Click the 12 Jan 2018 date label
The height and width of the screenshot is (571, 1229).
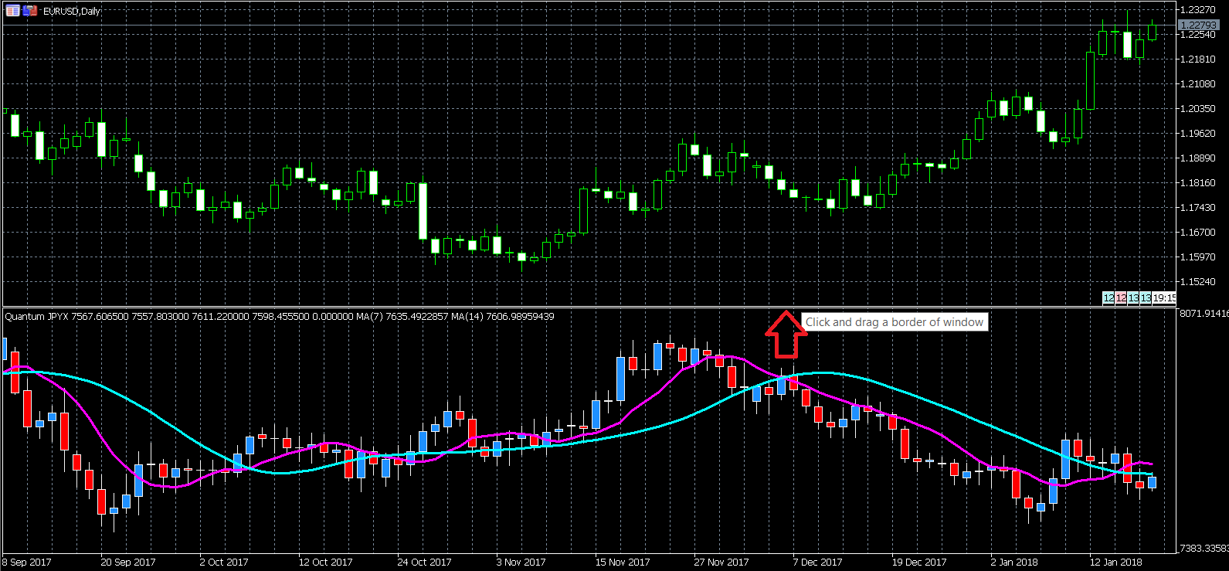(1115, 562)
